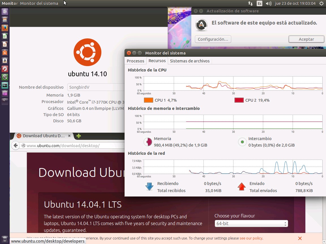The image size is (326, 244).
Task: Click the Ubuntu 14.04.1 LTS heading
Action: pyautogui.click(x=83, y=204)
